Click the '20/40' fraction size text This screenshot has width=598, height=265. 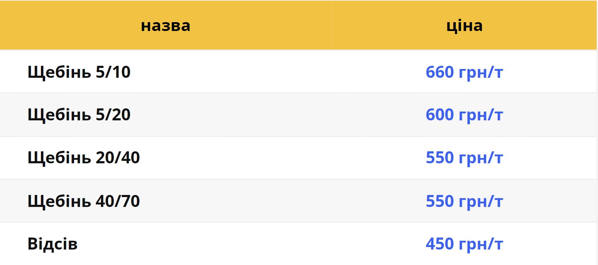coord(118,158)
